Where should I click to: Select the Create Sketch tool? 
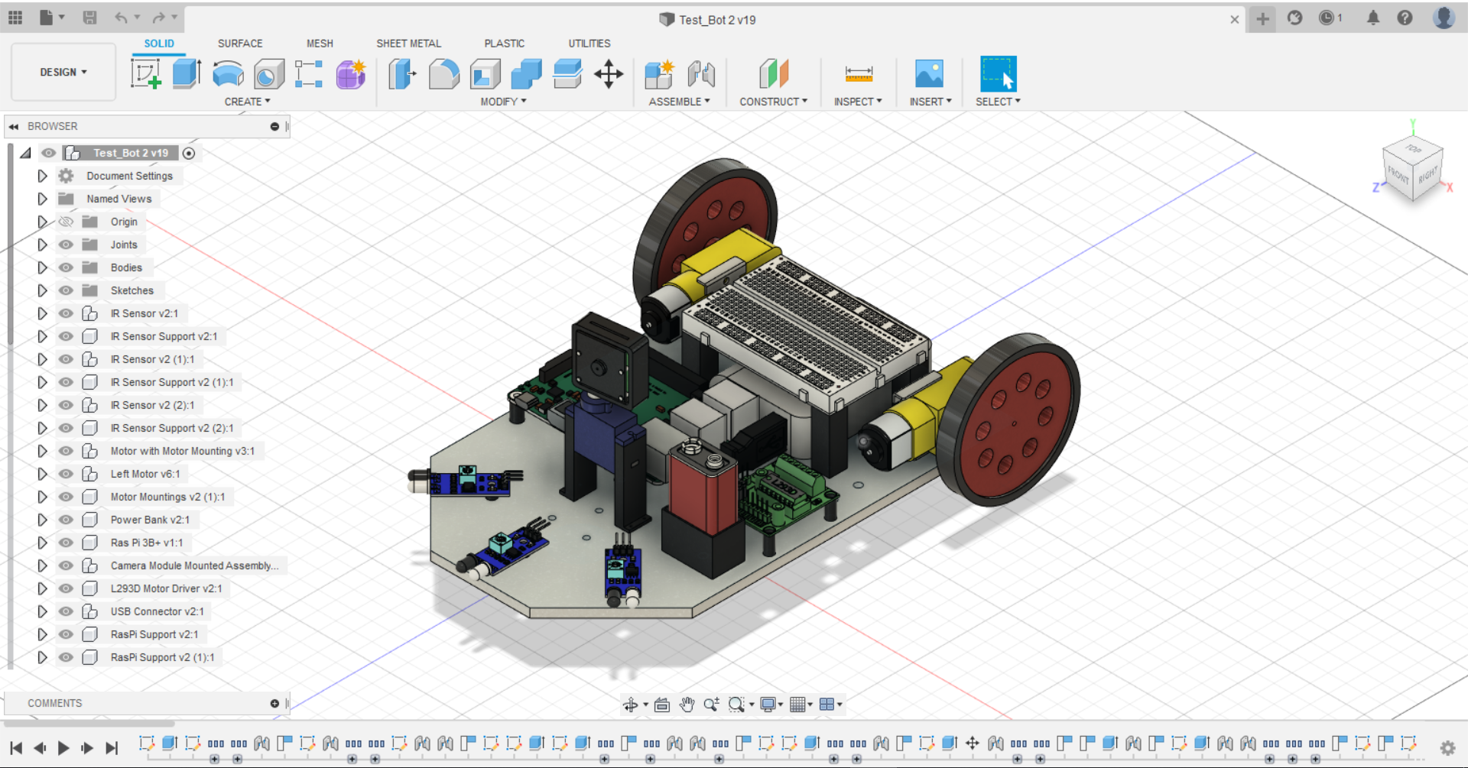point(145,74)
